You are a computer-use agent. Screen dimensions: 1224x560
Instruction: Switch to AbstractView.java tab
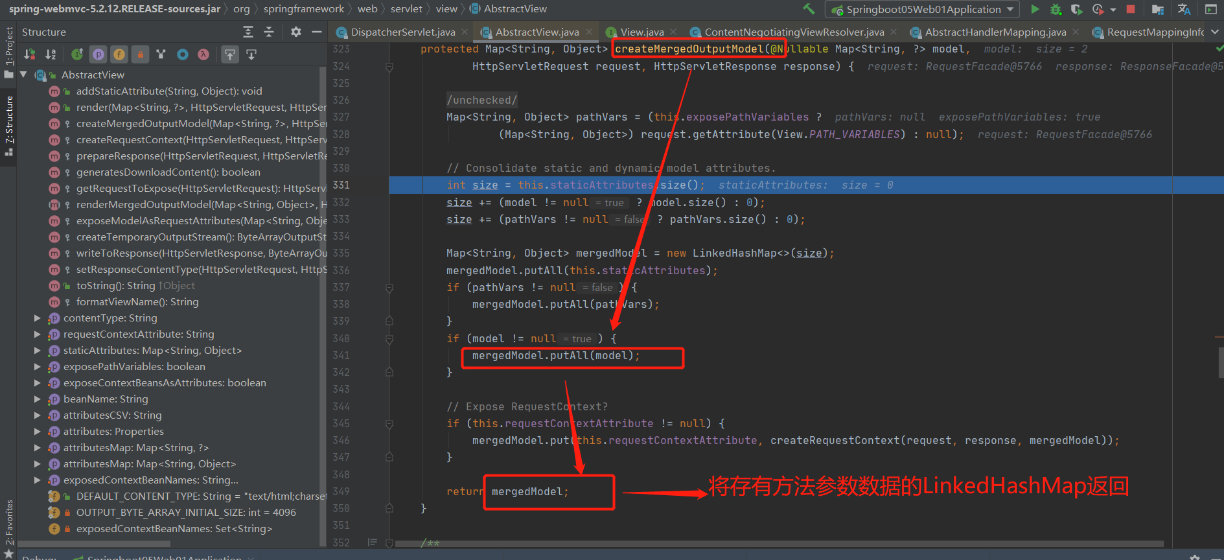[537, 32]
